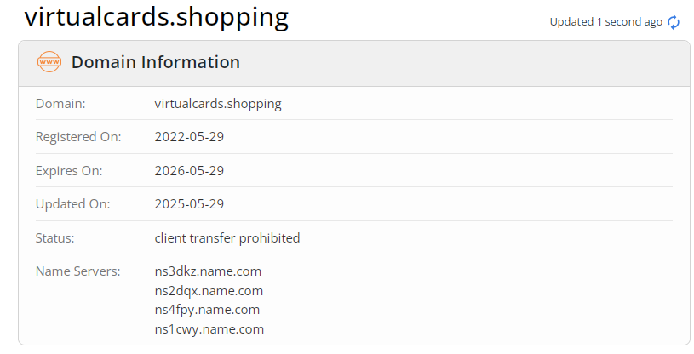Click the "Expires On:" label

click(x=69, y=171)
